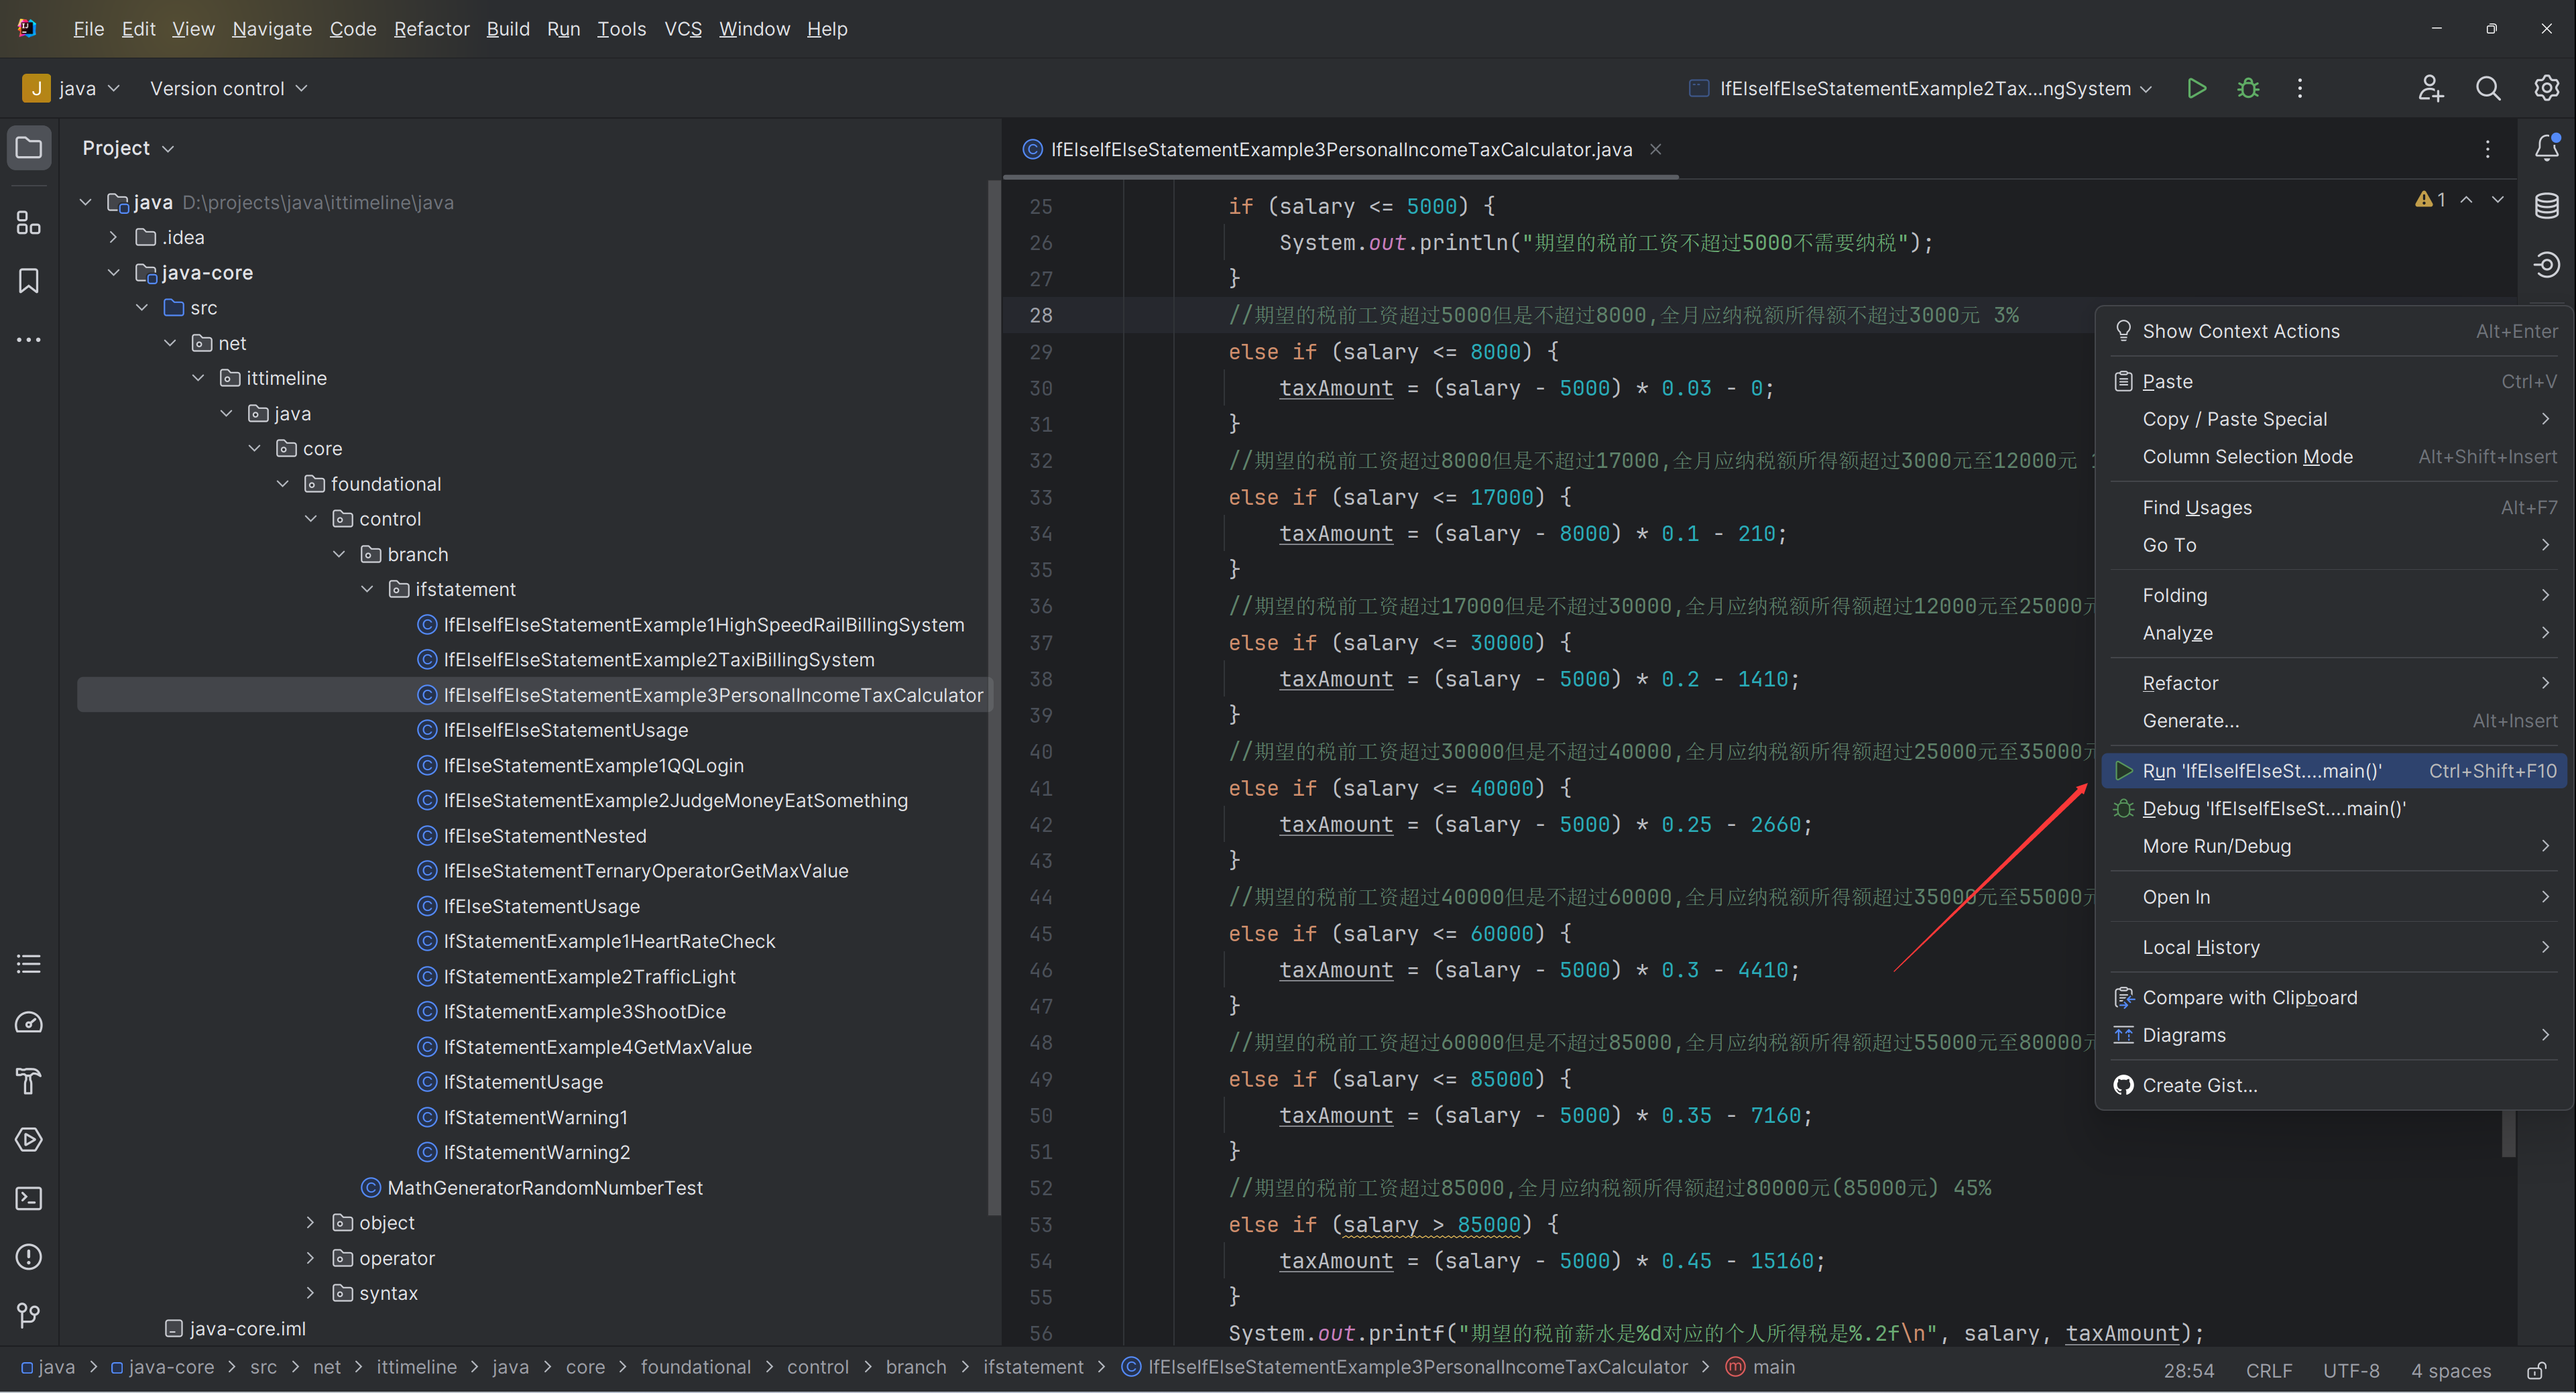Click the 28:54 cursor position indicator
Image resolution: width=2576 pixels, height=1393 pixels.
coord(2189,1370)
